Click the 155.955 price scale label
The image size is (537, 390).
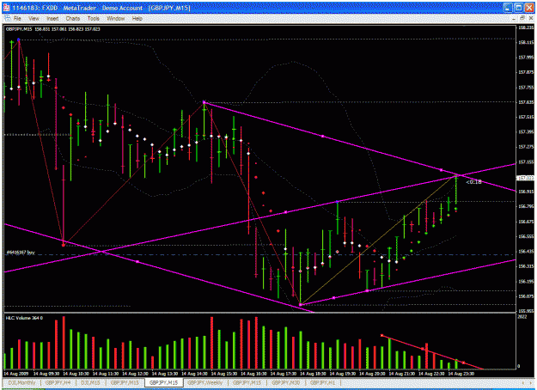pyautogui.click(x=526, y=311)
